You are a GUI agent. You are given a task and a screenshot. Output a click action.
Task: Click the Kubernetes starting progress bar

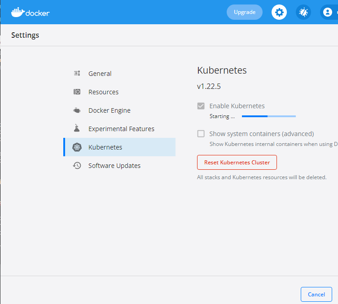click(269, 116)
